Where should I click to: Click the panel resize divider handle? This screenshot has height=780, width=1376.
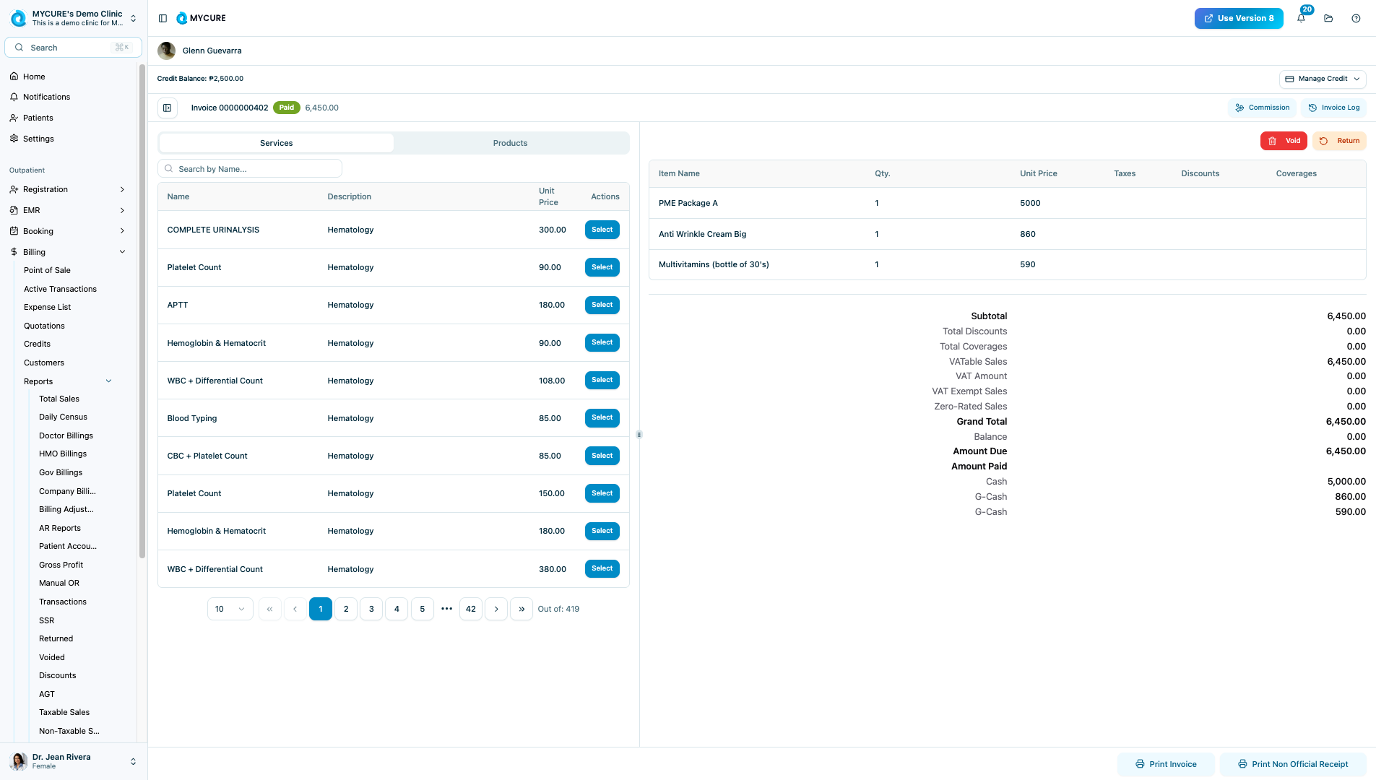639,435
